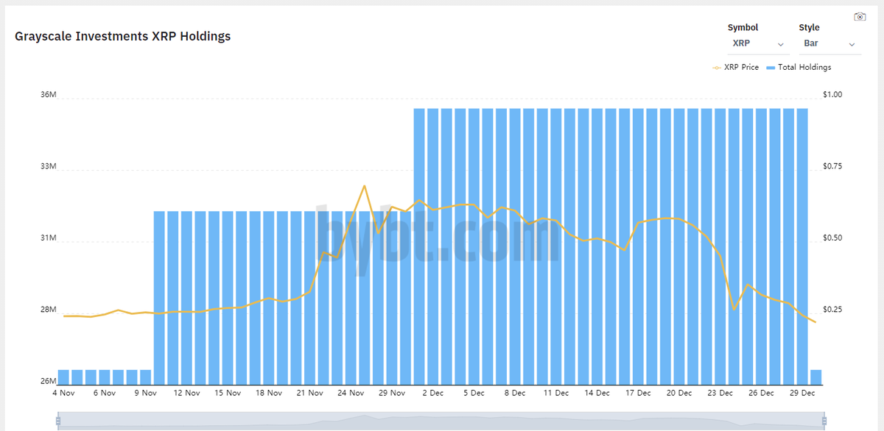Click the Symbol label text

point(743,28)
